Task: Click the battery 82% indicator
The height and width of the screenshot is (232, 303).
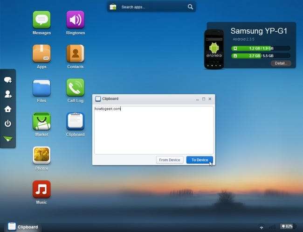Action: pos(287,226)
